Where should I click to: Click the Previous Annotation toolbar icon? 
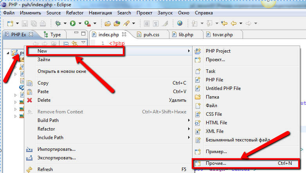pos(209,23)
